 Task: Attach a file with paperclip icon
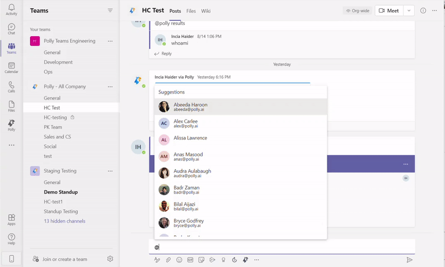pos(168,260)
